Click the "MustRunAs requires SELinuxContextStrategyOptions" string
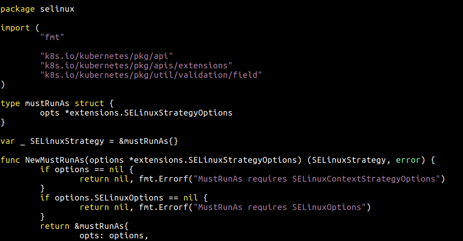This screenshot has height=241, width=463. coord(316,179)
